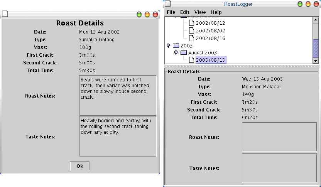
Task: Open the File menu
Action: (x=171, y=12)
